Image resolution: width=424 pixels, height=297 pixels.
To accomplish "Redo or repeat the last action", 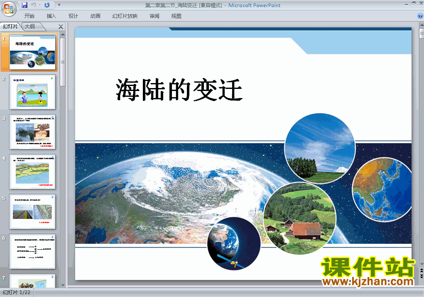I will point(47,5).
